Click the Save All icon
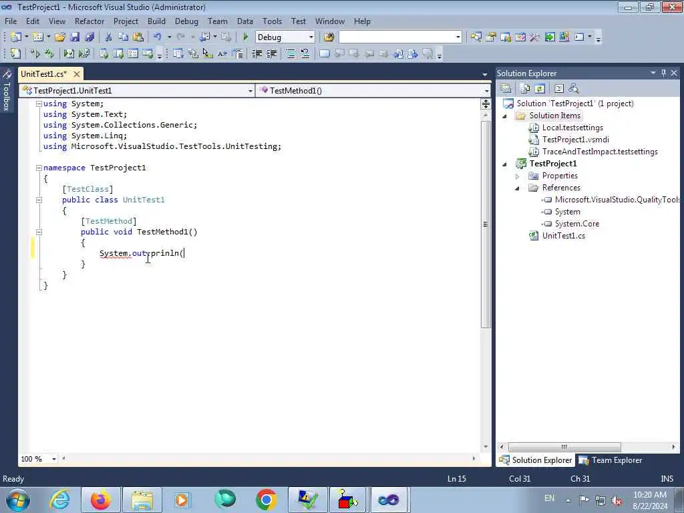 pos(90,37)
